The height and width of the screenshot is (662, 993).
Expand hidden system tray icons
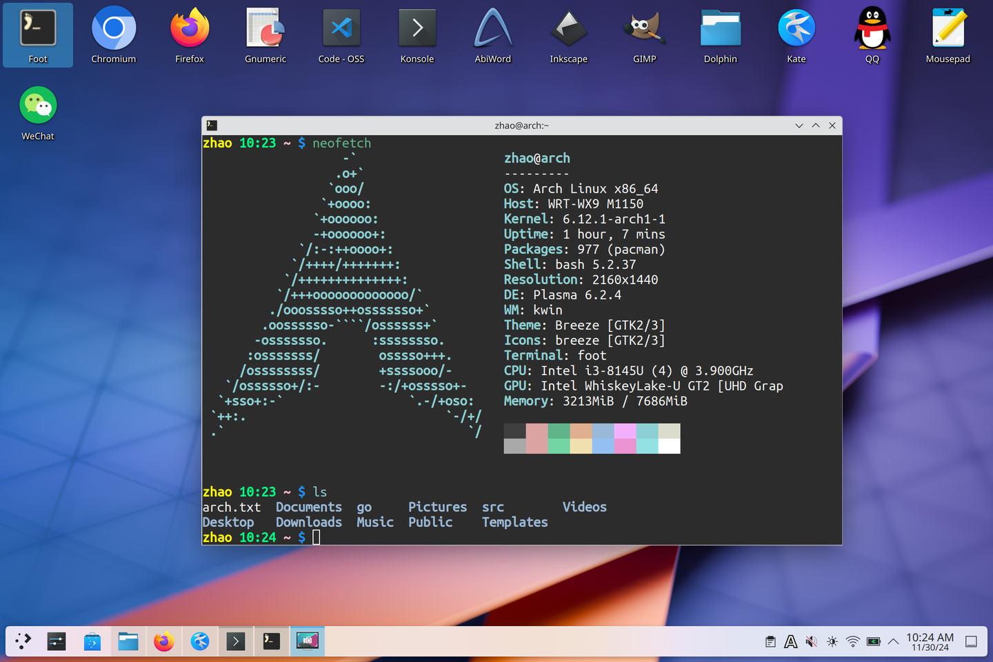pyautogui.click(x=892, y=641)
